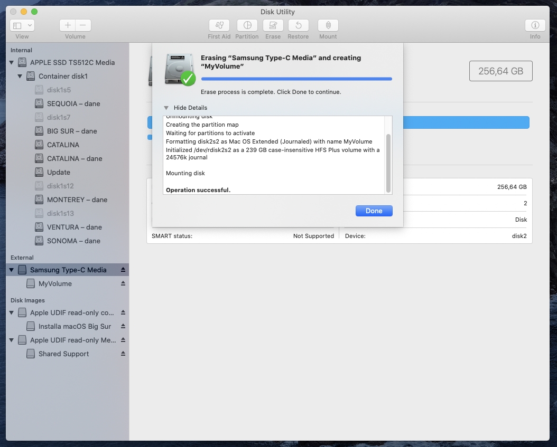Collapse Samsung Type-C Media disclosure triangle
This screenshot has width=557, height=447.
[x=12, y=270]
